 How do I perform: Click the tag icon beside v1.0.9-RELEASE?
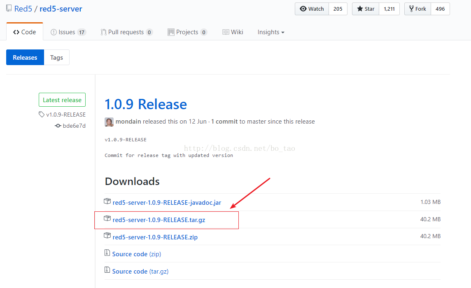42,114
